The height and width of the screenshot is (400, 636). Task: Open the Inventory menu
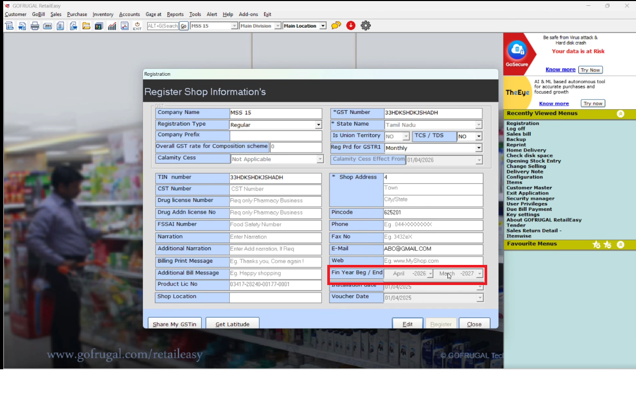coord(103,14)
